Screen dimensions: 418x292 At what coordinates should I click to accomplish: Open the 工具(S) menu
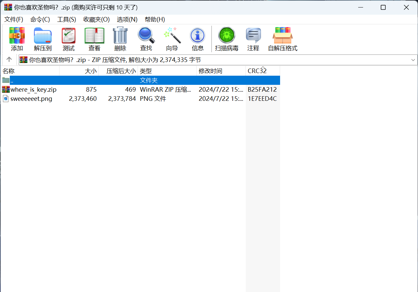tap(67, 20)
